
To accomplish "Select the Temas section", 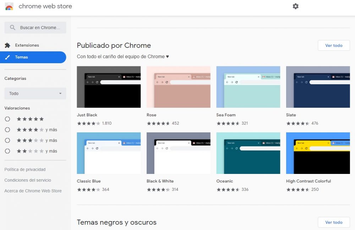I will (33, 57).
